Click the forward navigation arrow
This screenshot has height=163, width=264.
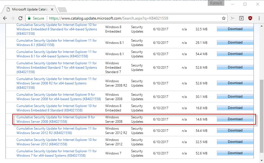click(13, 18)
